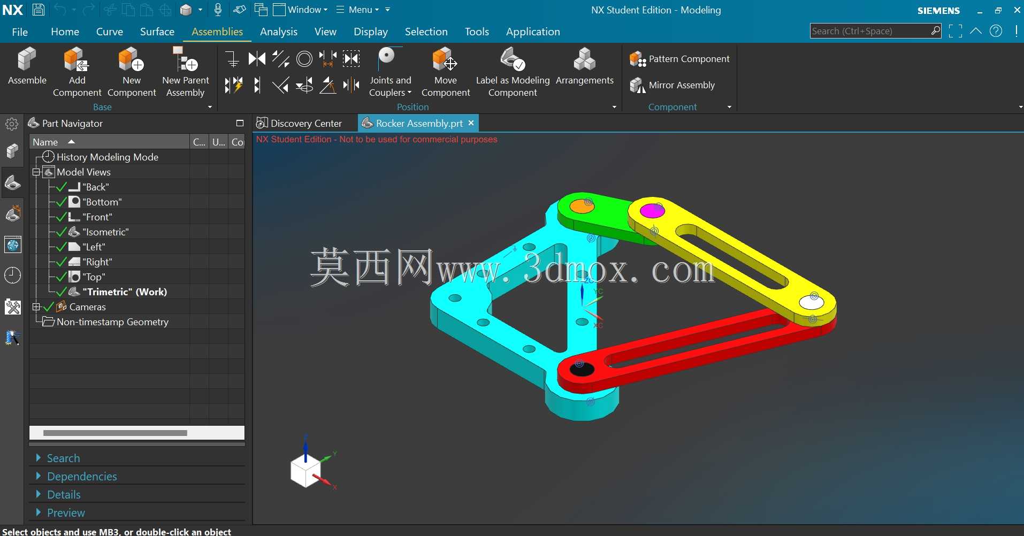Choose the Touch Align constraint icon
This screenshot has height=536, width=1024.
257,58
